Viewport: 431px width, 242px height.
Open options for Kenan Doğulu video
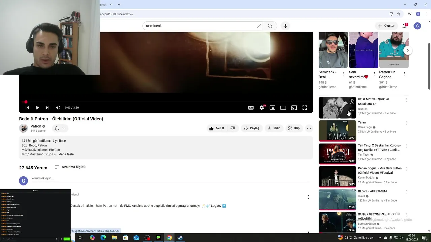(407, 169)
